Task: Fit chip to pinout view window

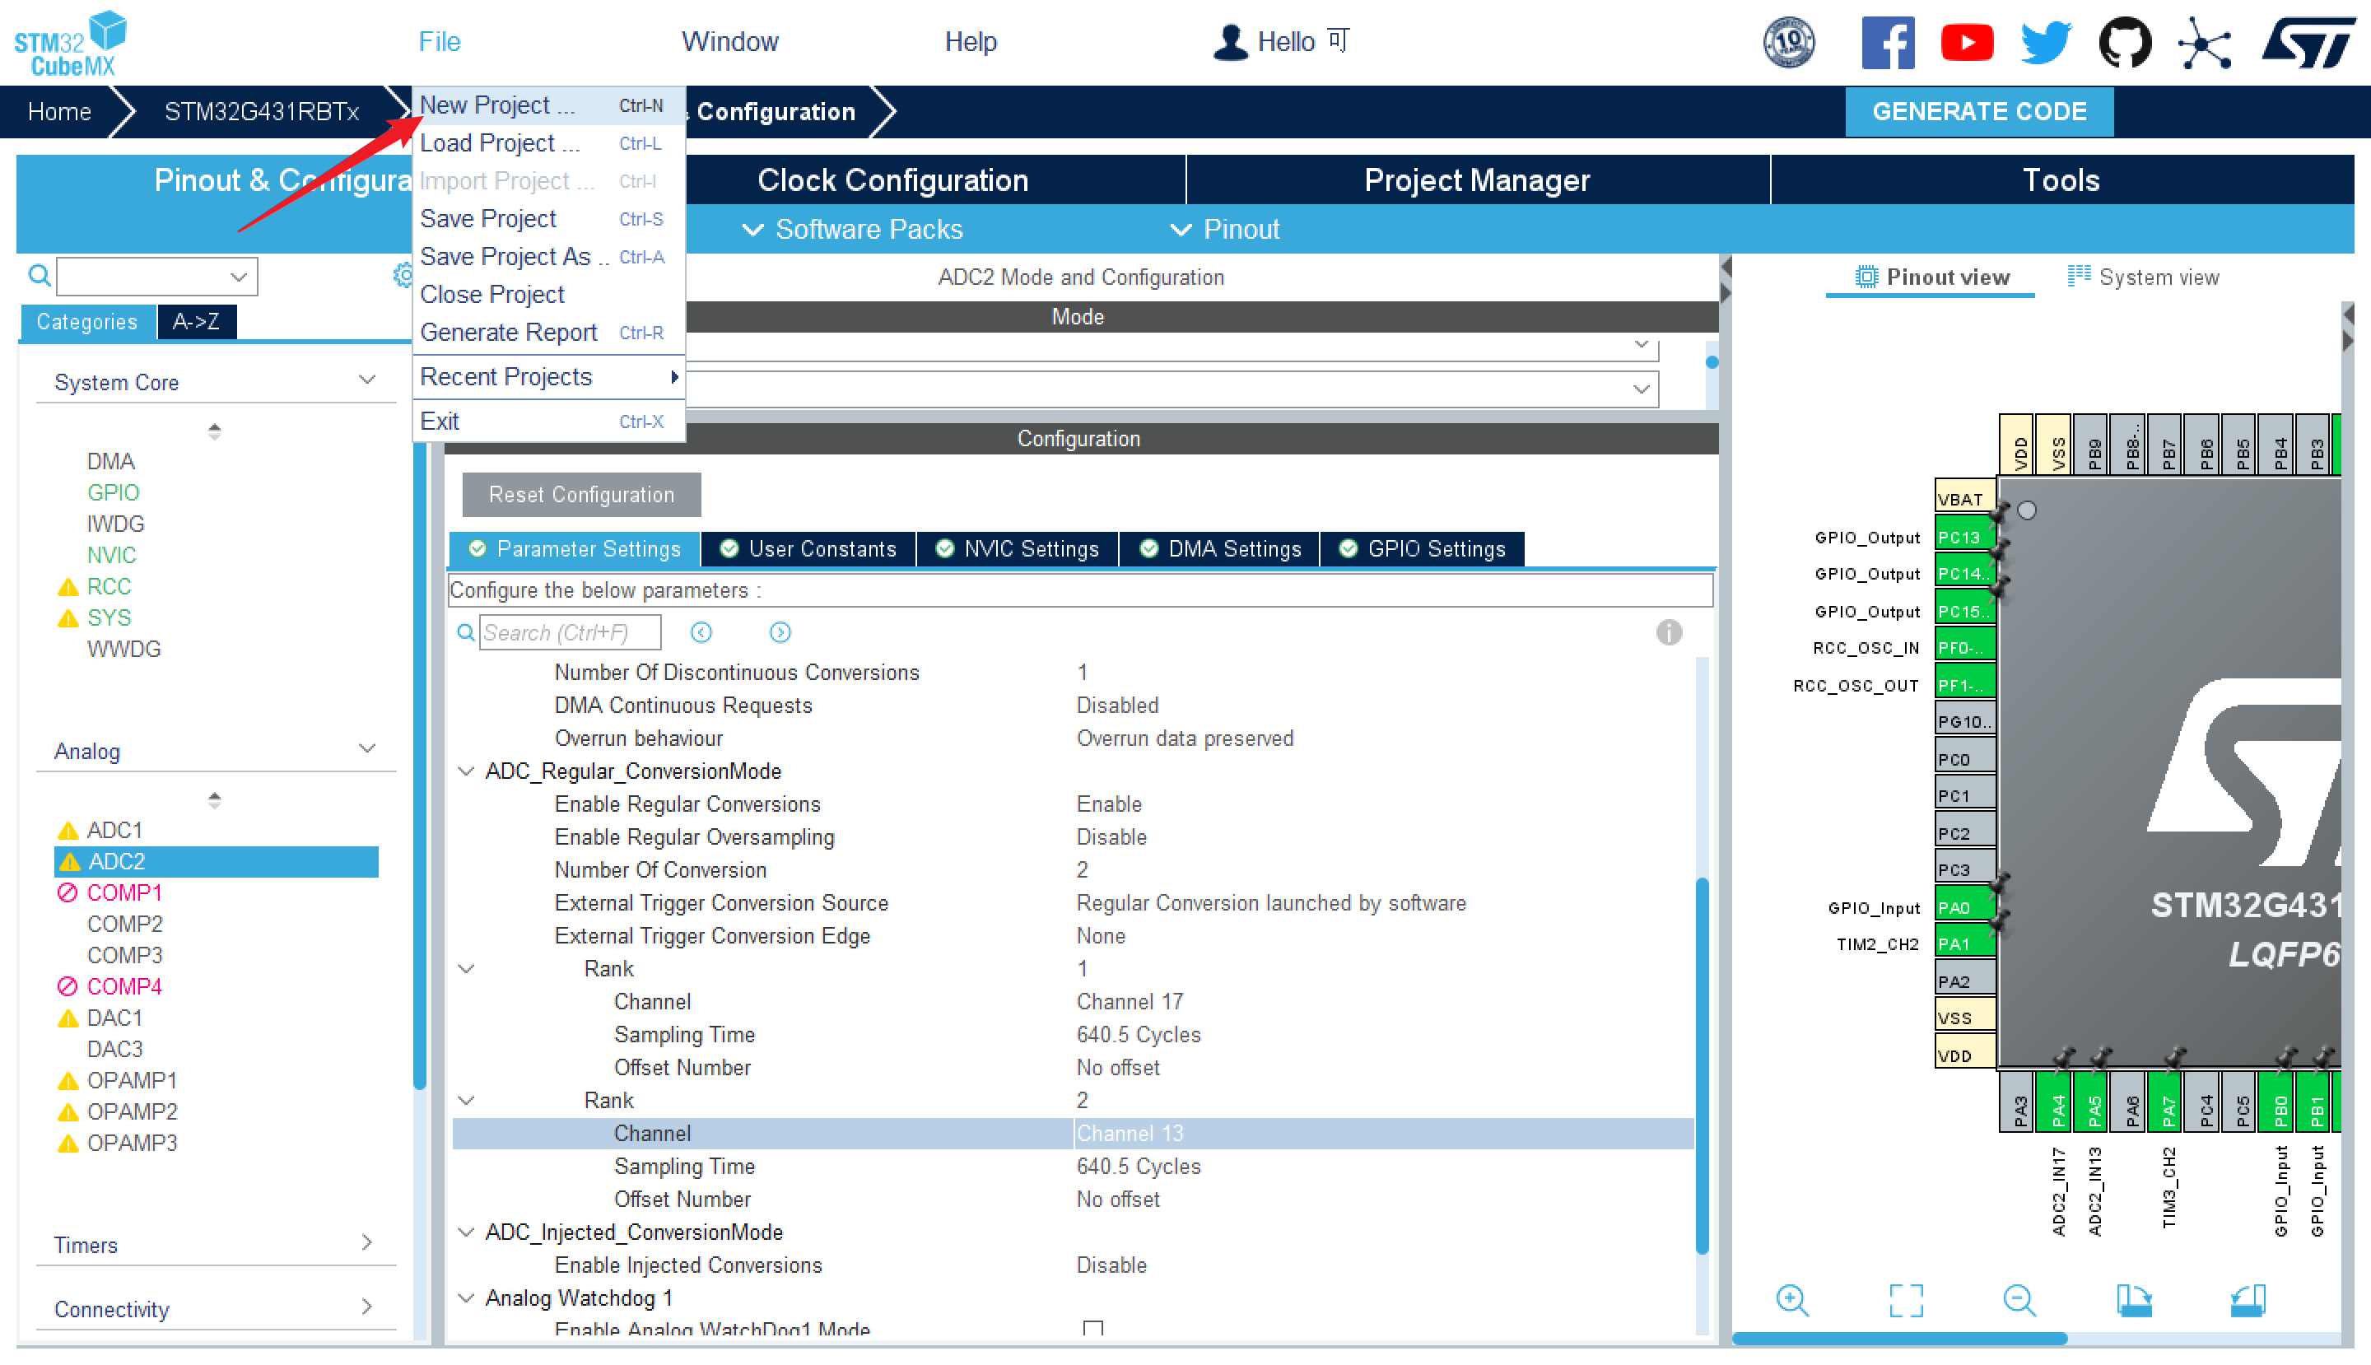Action: (x=1905, y=1299)
